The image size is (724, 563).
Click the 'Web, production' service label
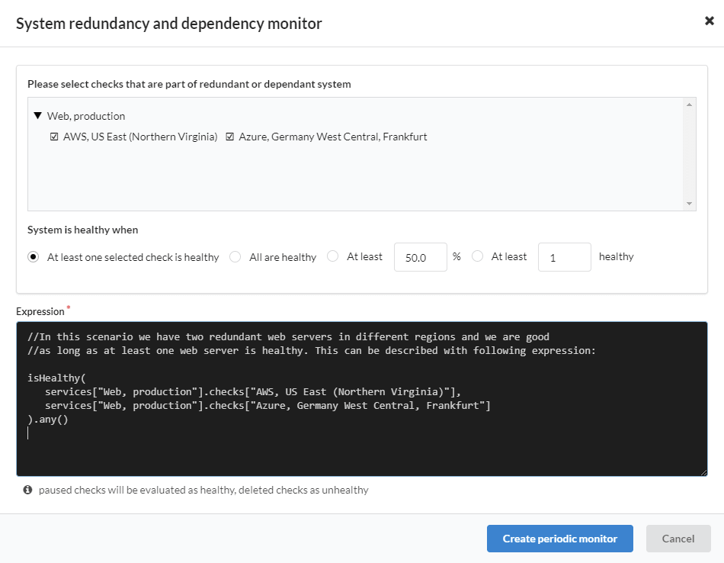[x=86, y=116]
